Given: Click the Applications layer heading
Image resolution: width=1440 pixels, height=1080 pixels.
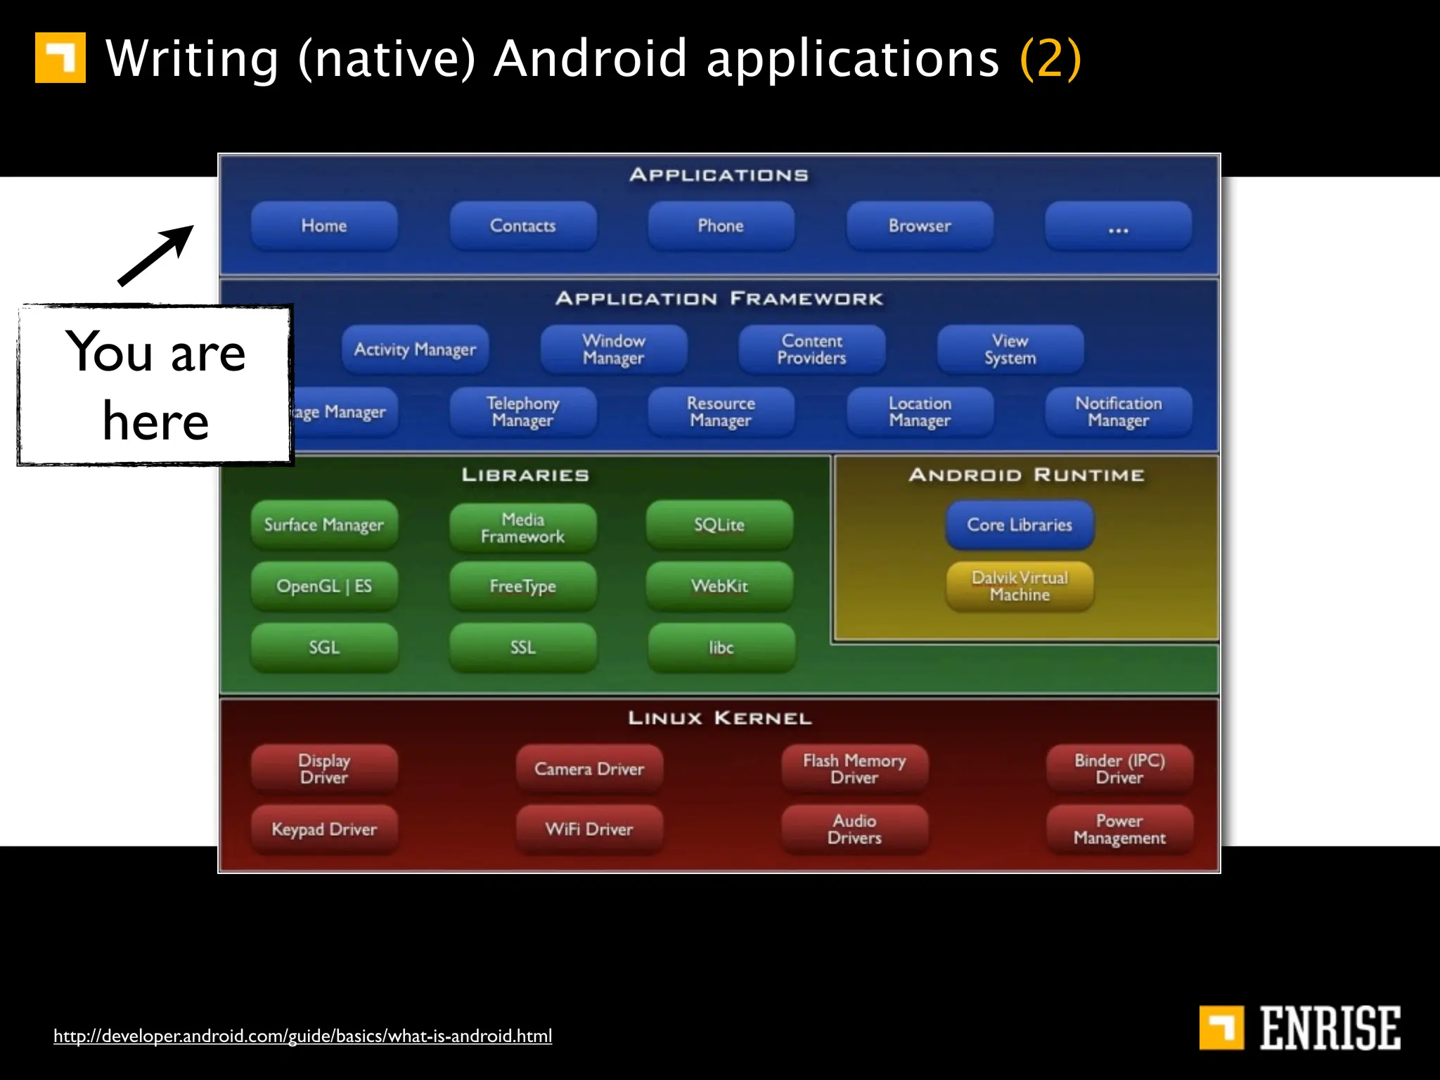Looking at the screenshot, I should click(719, 175).
